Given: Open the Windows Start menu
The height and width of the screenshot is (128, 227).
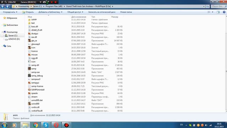Looking at the screenshot, I should (x=5, y=125).
